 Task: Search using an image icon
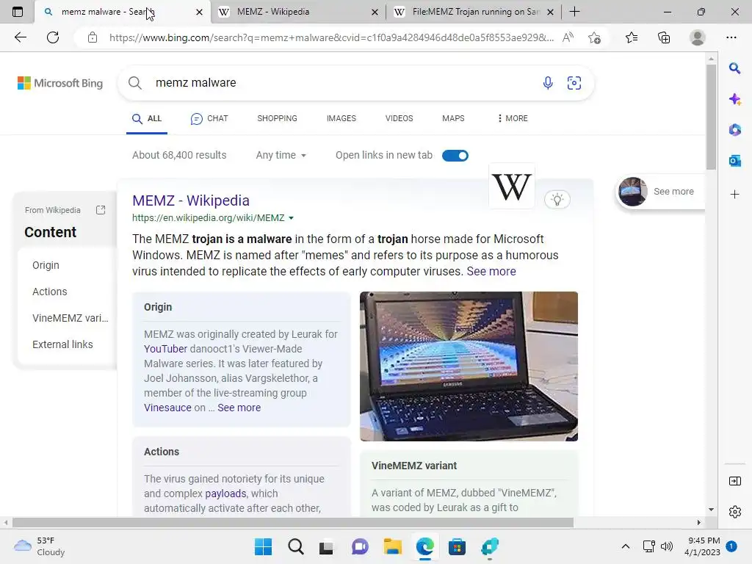coord(574,83)
